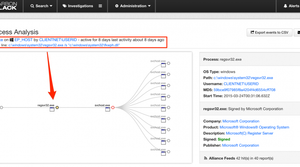Follow the Microsoft Corporation Company link
The height and width of the screenshot is (167, 300).
pyautogui.click(x=241, y=121)
